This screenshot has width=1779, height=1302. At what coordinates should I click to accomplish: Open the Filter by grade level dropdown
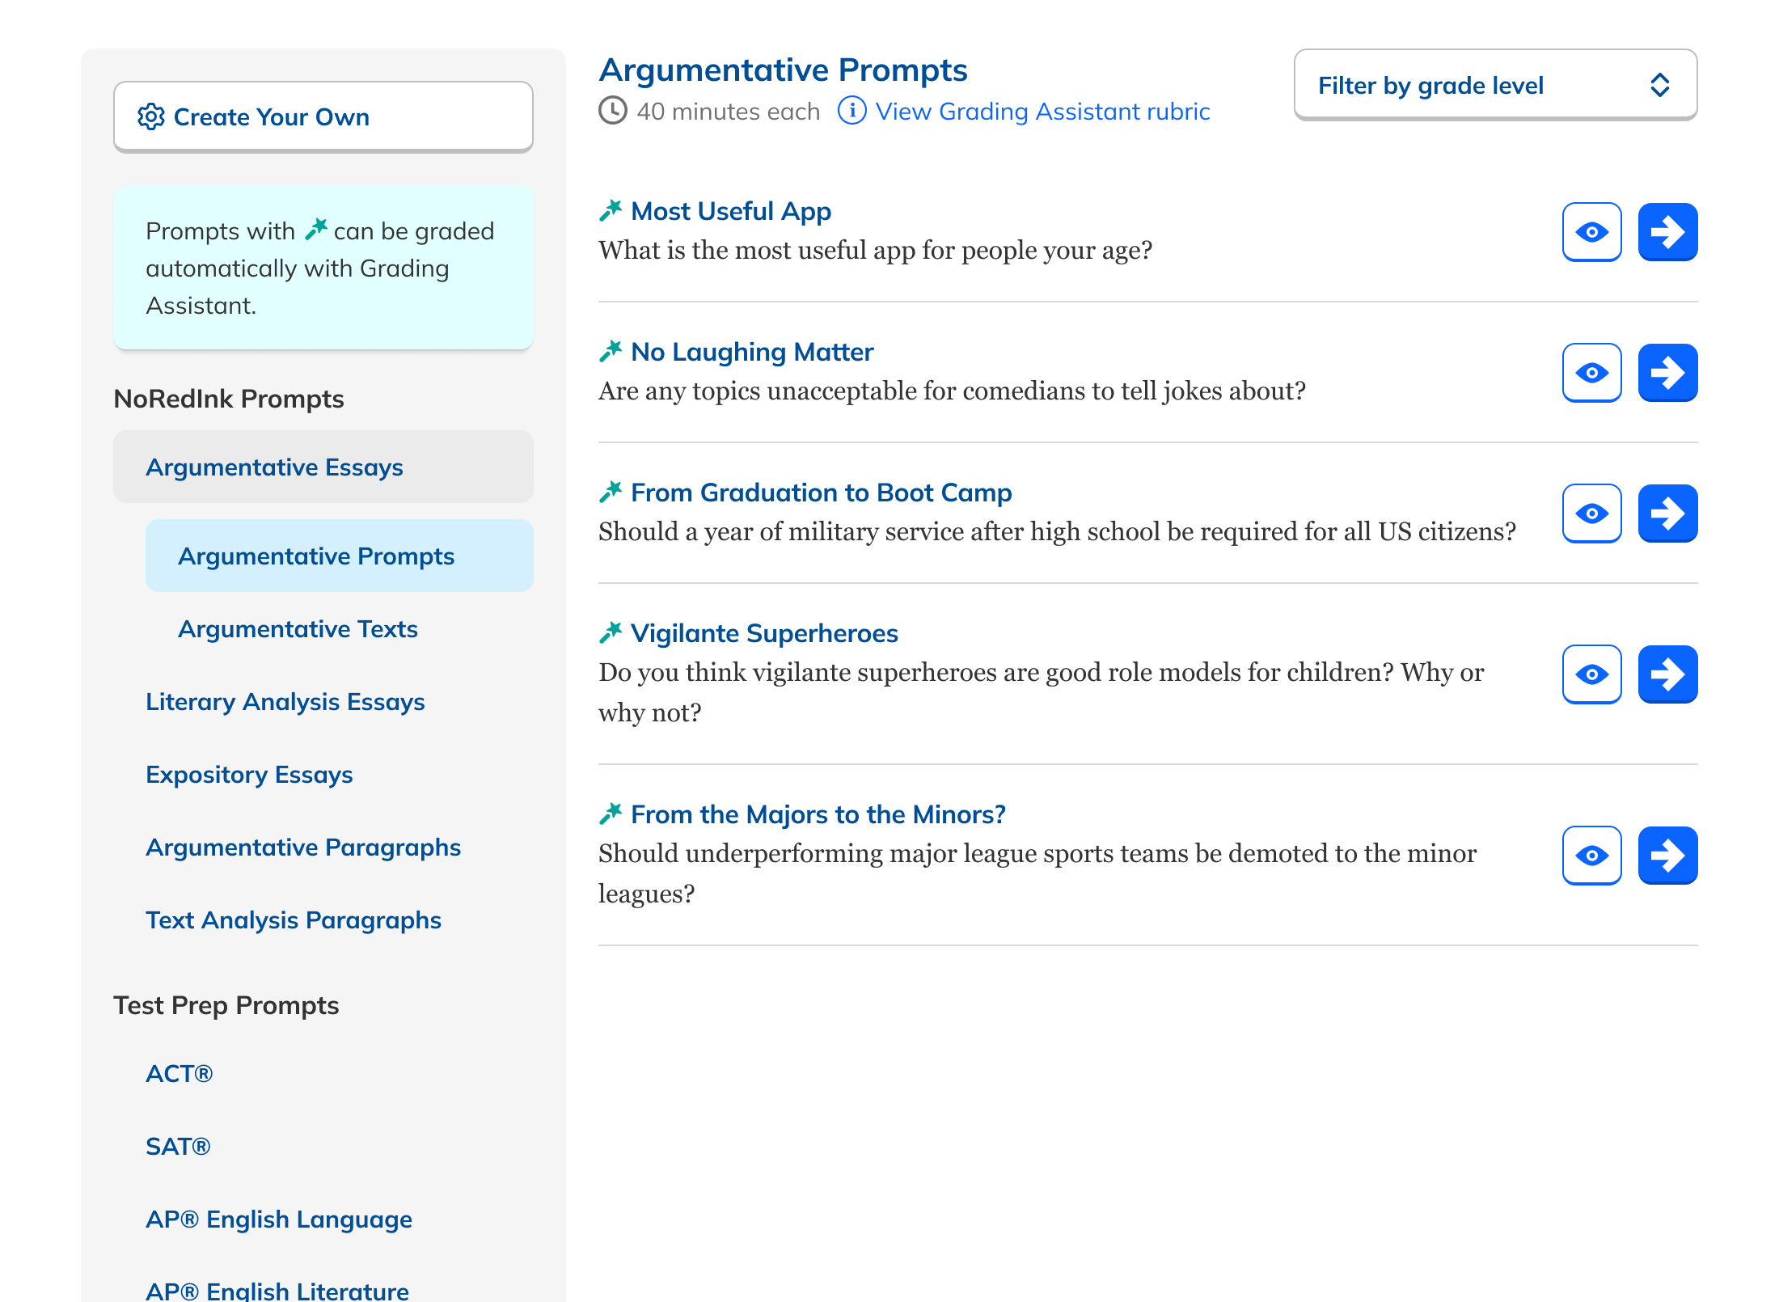coord(1494,85)
